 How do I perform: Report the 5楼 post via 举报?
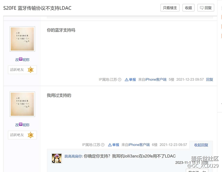130,80
